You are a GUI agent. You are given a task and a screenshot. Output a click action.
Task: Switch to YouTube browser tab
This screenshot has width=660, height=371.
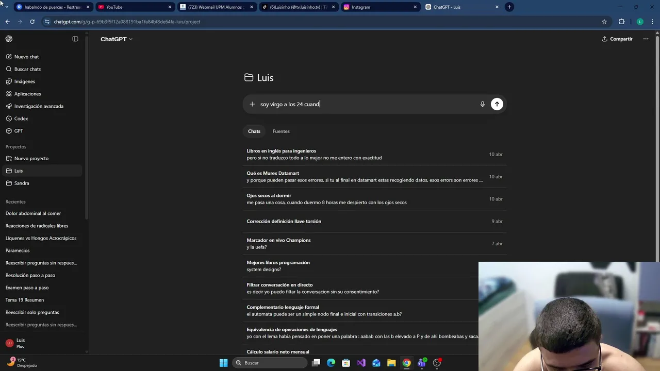click(x=135, y=7)
